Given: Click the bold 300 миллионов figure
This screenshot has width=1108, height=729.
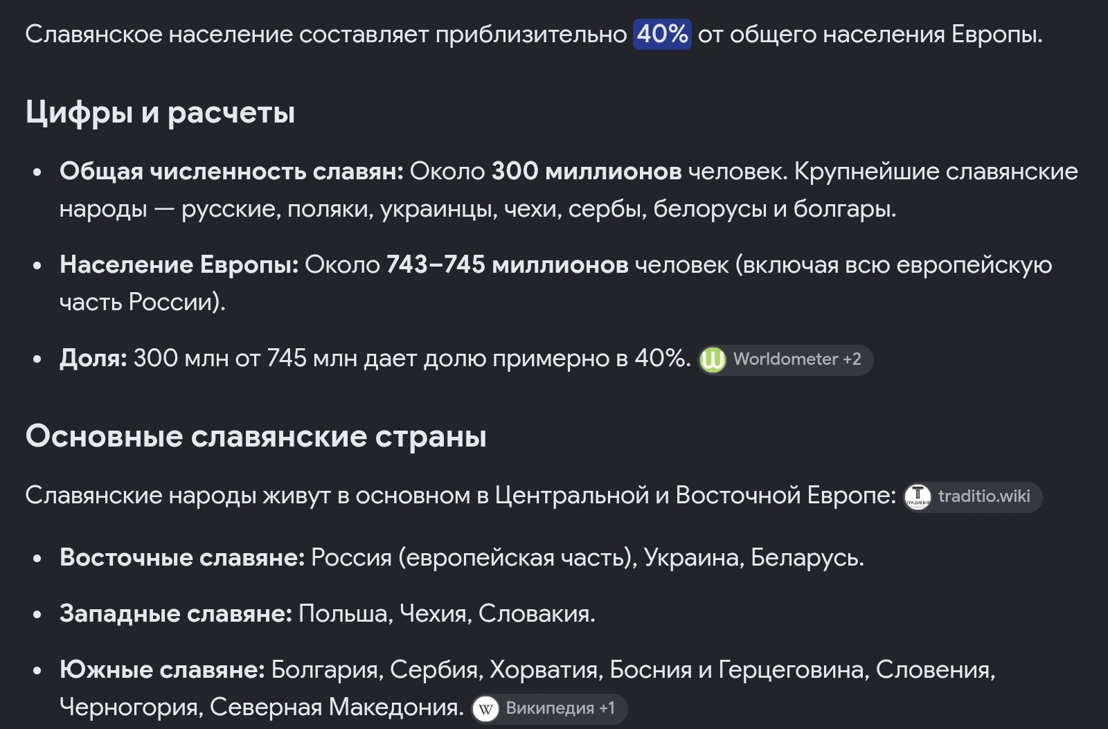Looking at the screenshot, I should [587, 171].
